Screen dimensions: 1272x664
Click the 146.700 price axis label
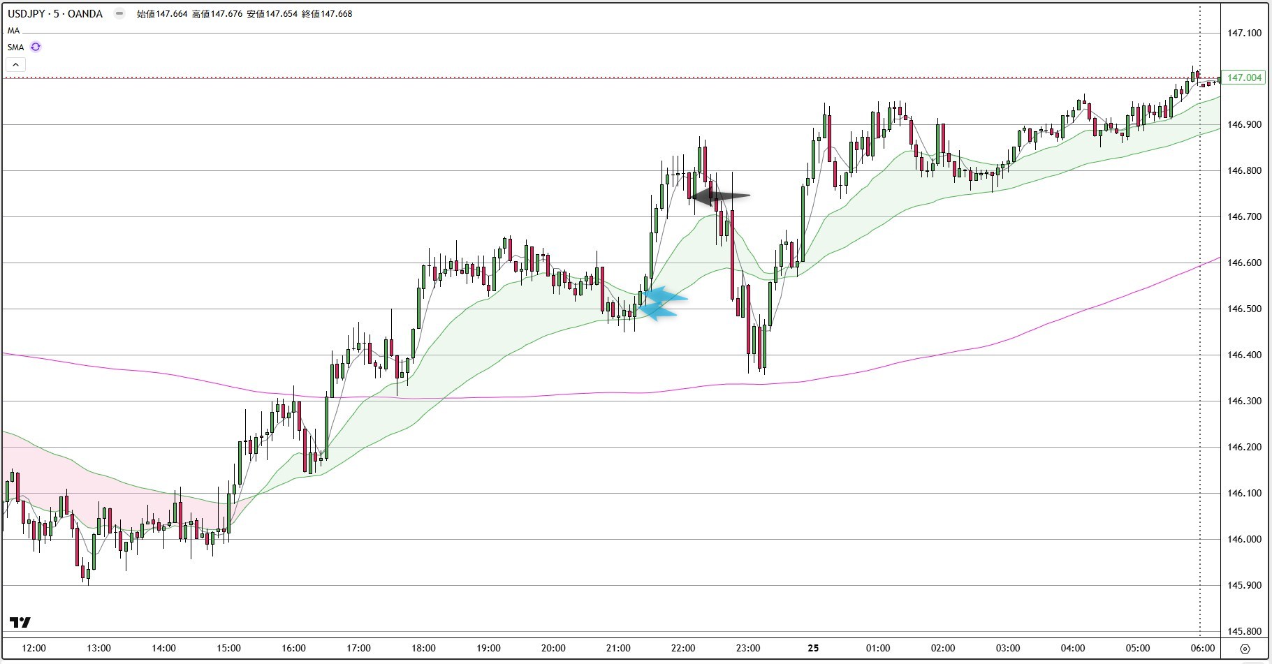point(1245,216)
